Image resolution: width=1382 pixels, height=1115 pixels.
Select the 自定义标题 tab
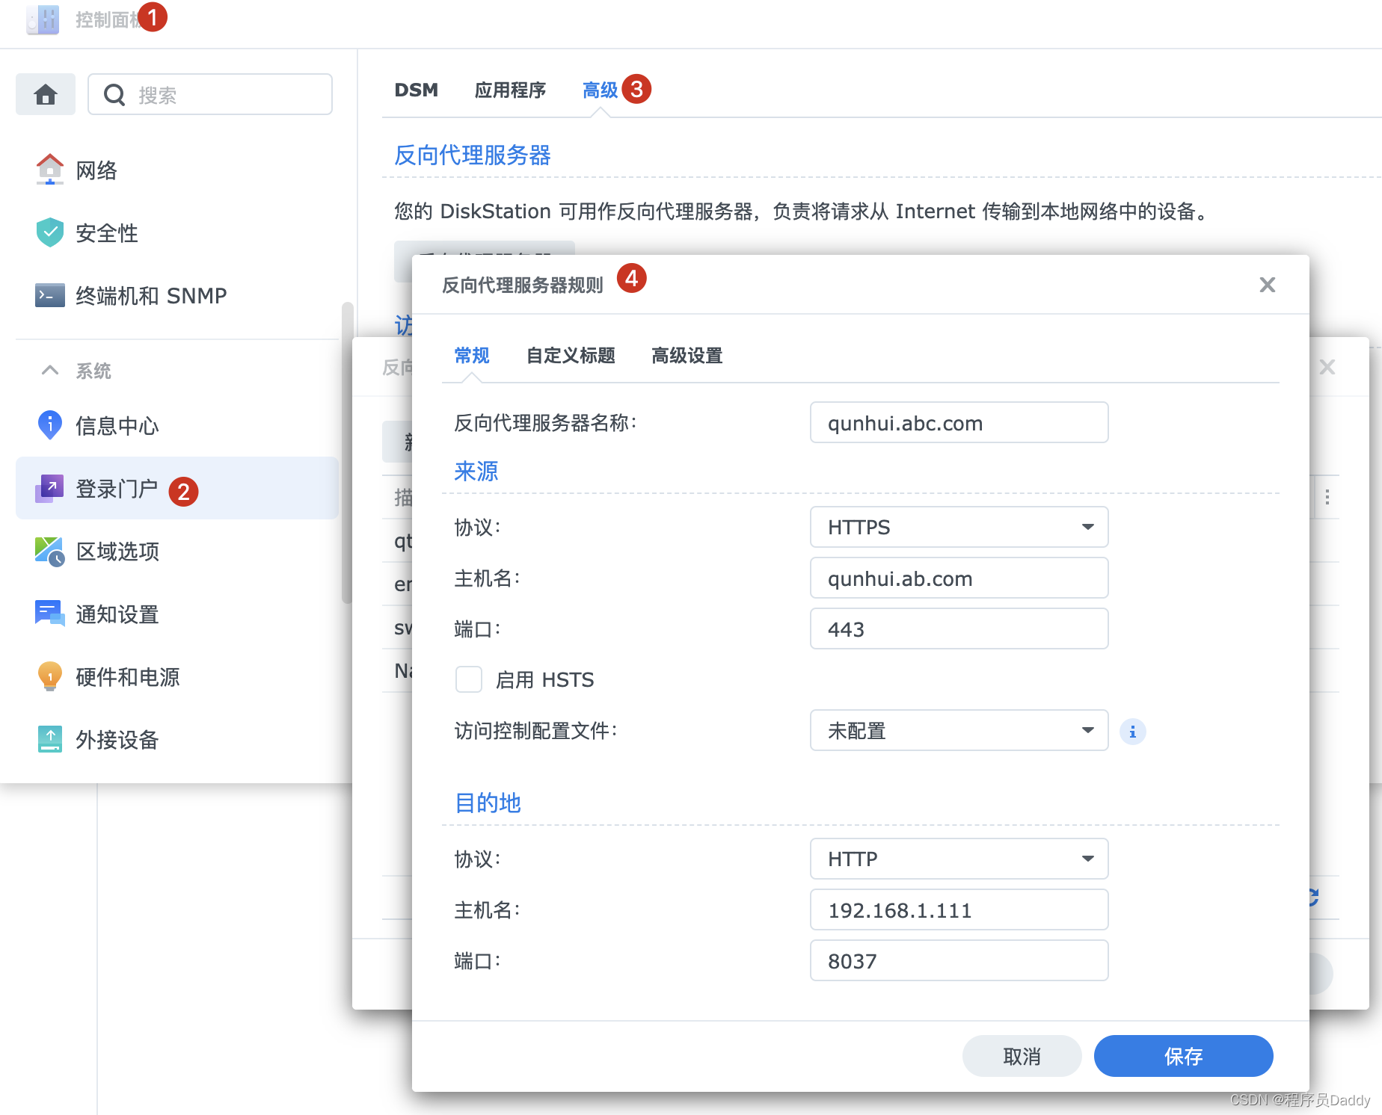coord(571,356)
